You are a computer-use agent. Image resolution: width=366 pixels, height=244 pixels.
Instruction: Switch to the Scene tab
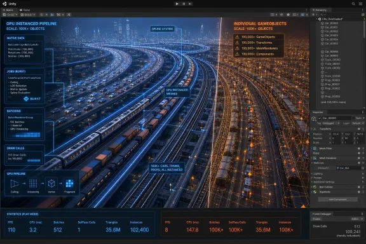coord(8,10)
